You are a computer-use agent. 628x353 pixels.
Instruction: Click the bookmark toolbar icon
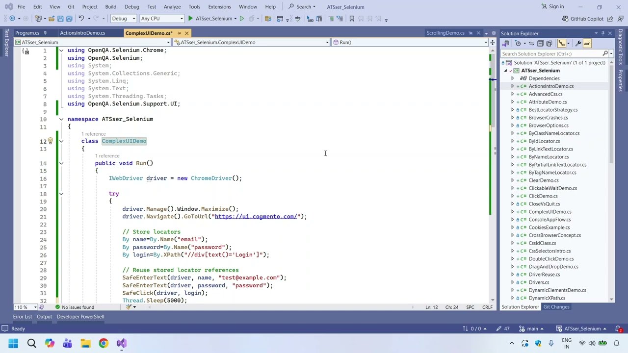[352, 19]
